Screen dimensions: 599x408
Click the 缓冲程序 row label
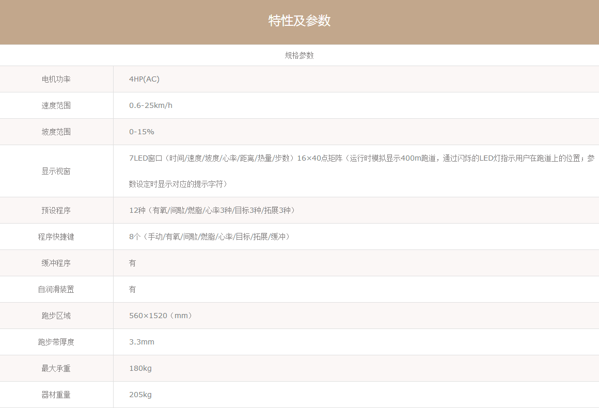pos(56,263)
